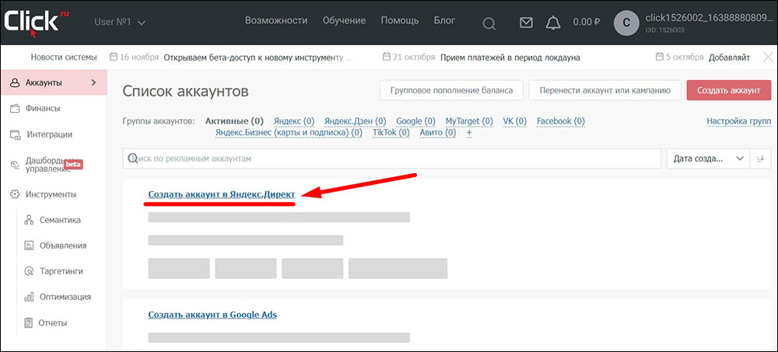This screenshot has width=778, height=352.
Task: Click Групповое пополнение баланса button
Action: 451,91
